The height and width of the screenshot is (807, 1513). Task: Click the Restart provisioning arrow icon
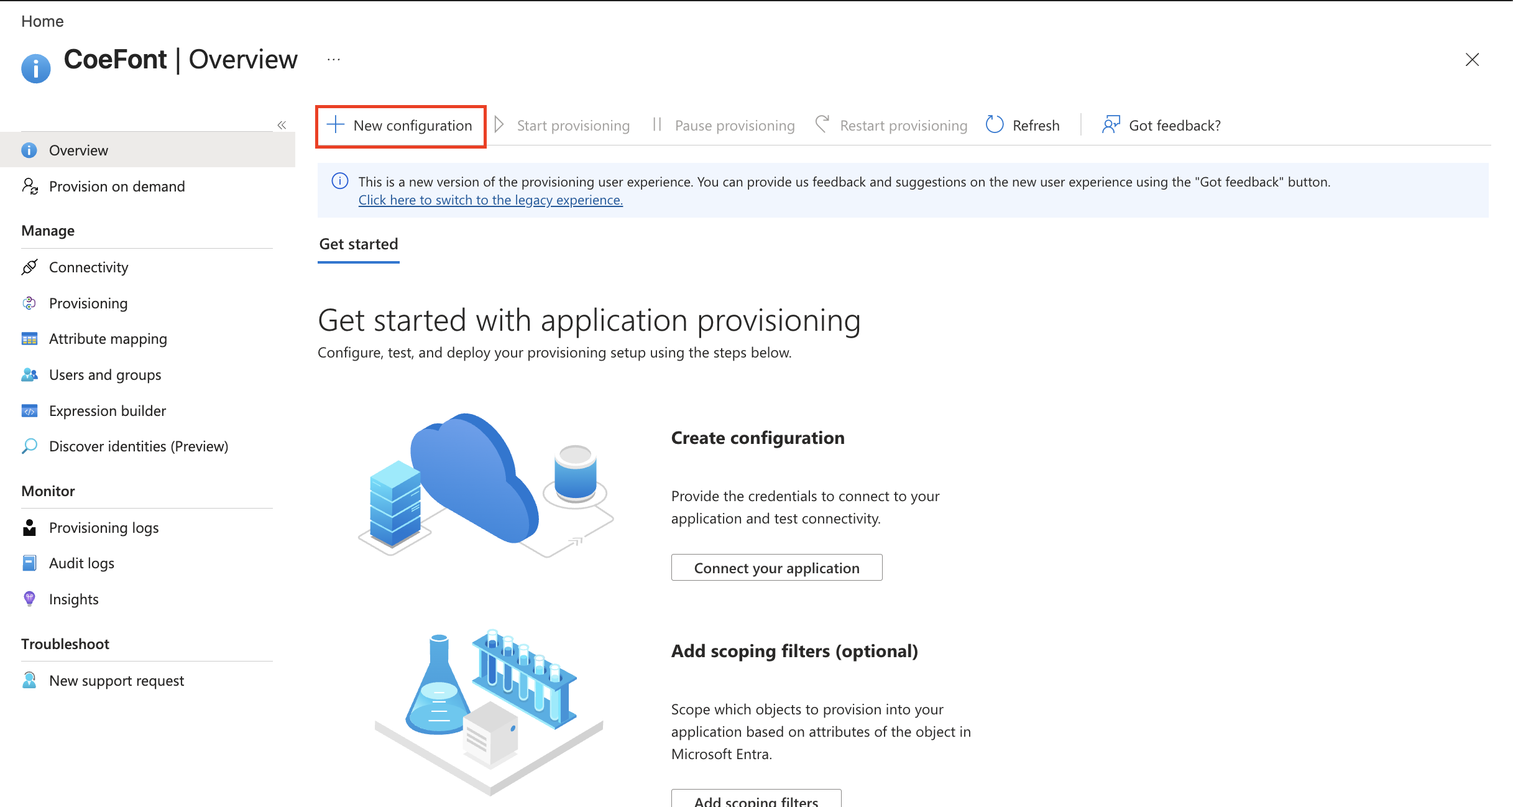[x=822, y=124]
